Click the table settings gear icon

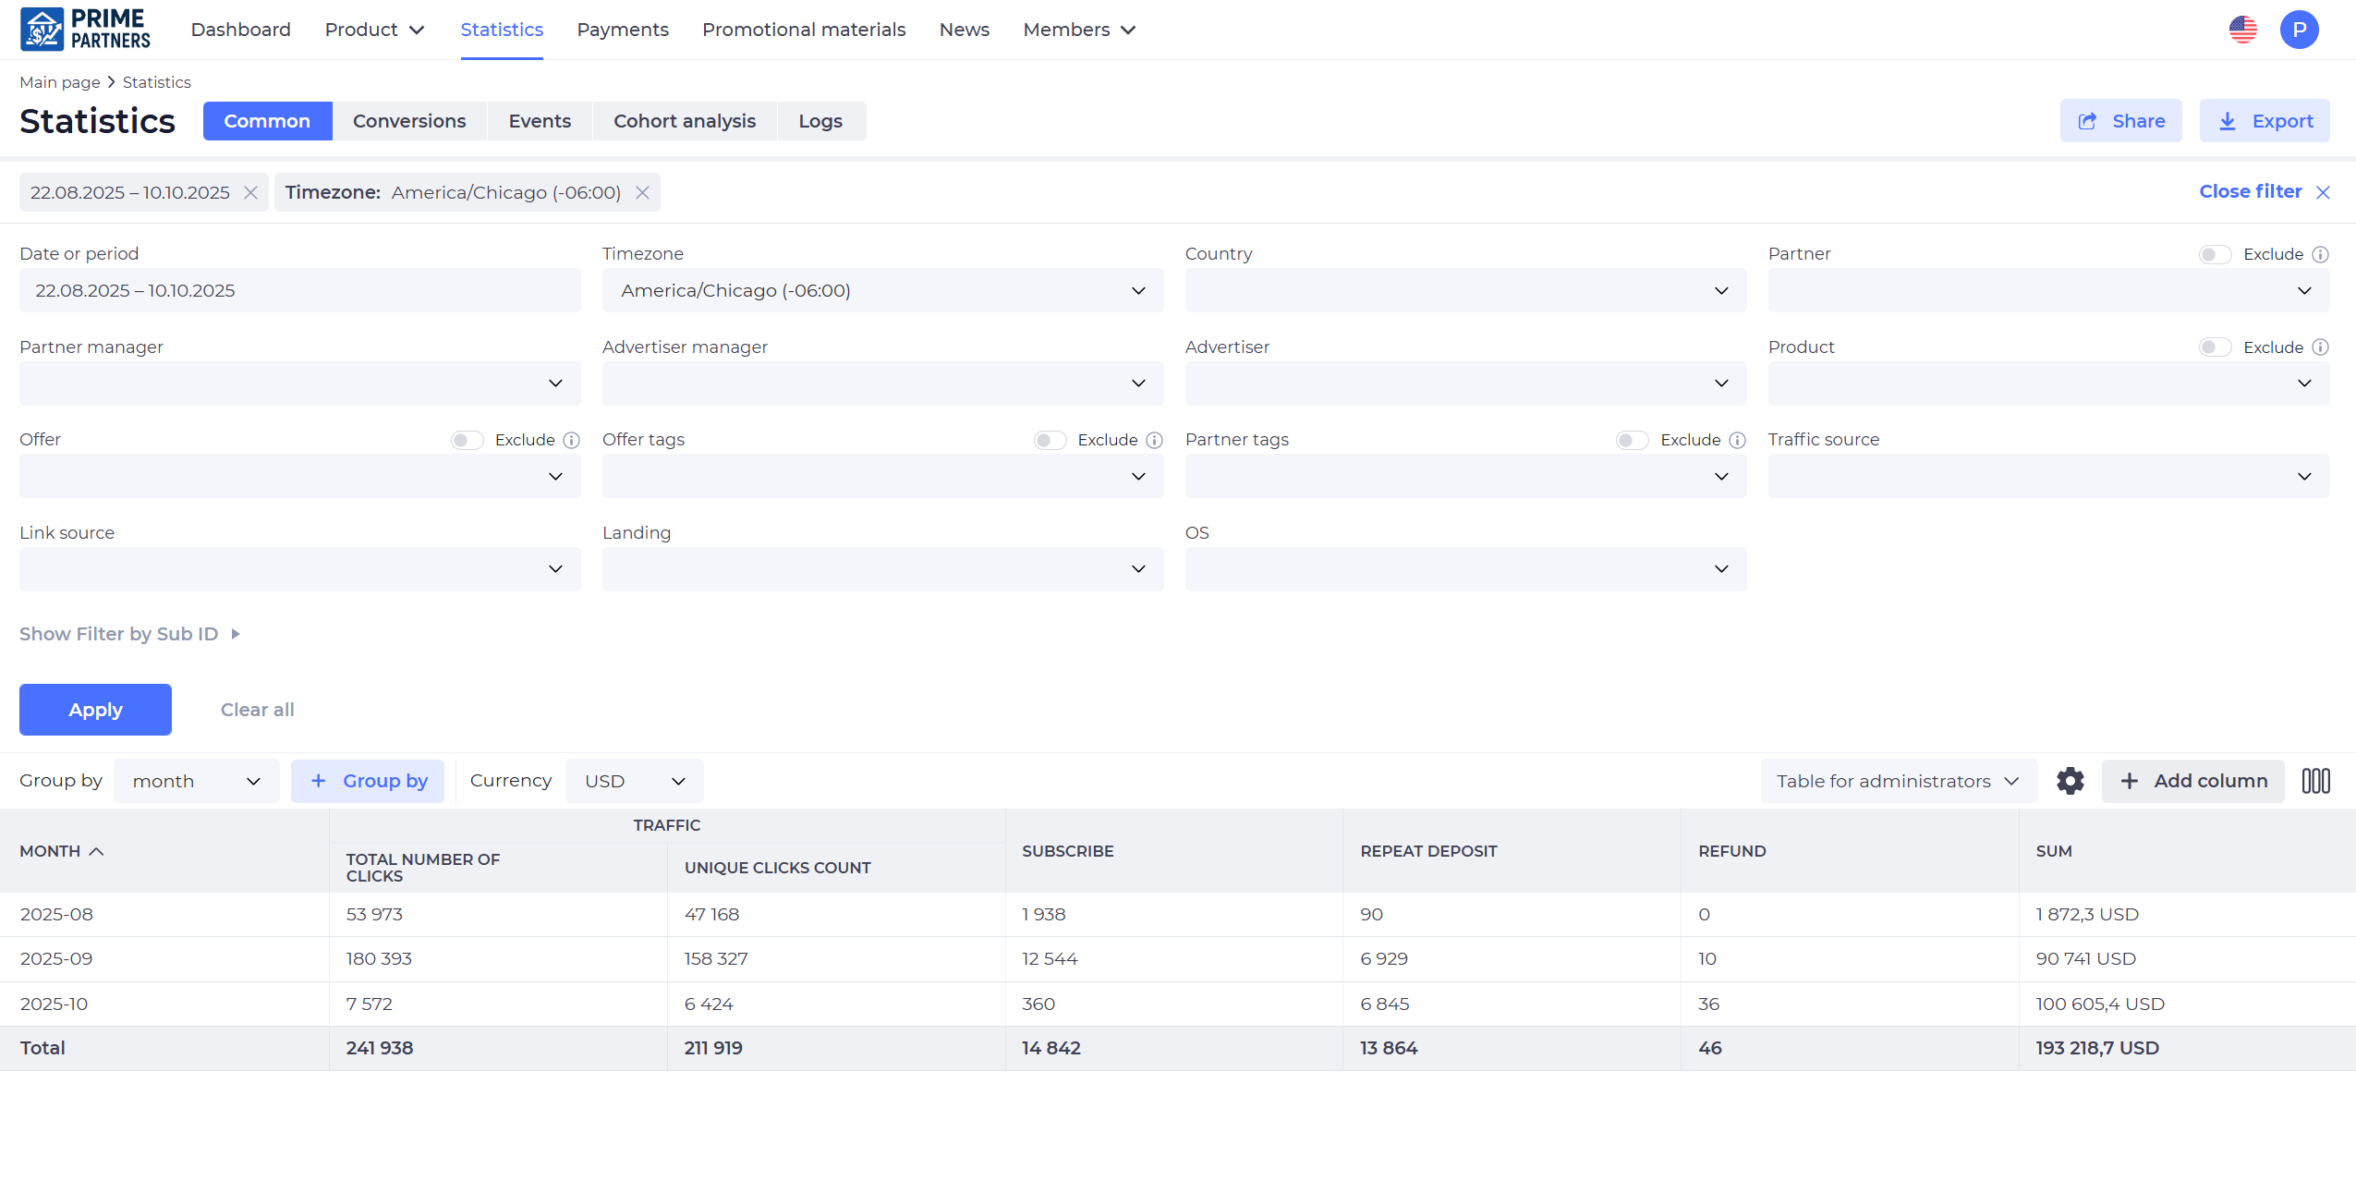pos(2070,781)
